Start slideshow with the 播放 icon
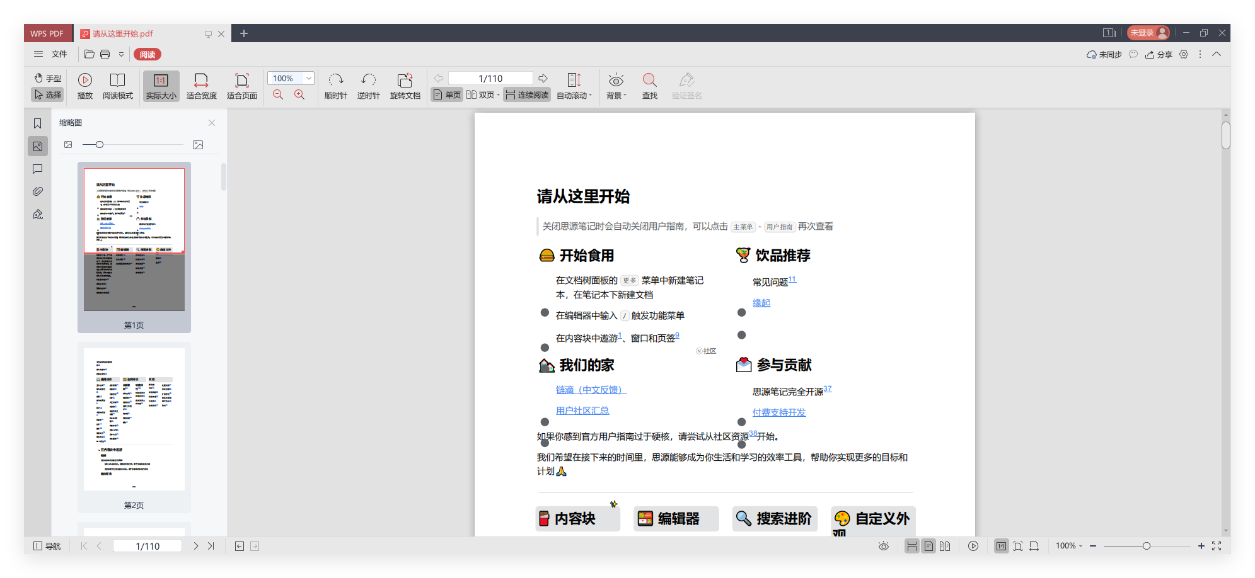Image resolution: width=1255 pixels, height=578 pixels. (x=84, y=86)
